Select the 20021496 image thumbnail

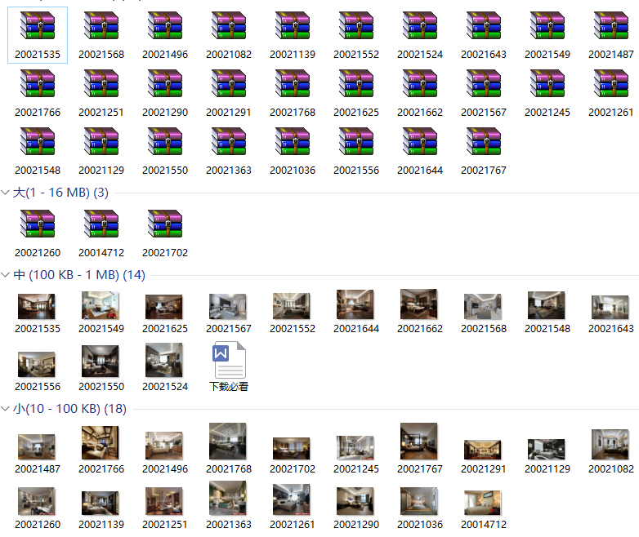[163, 446]
